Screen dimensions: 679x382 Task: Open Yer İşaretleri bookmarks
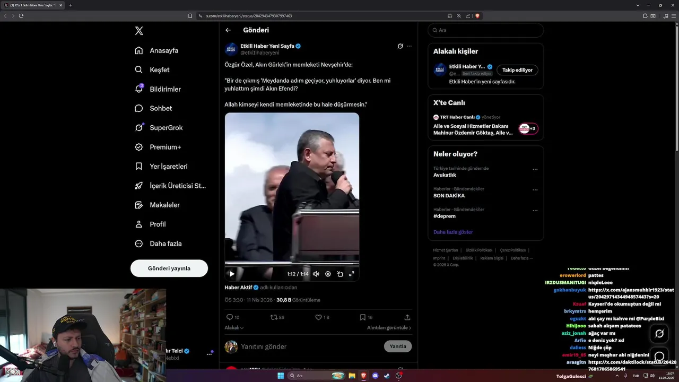(161, 166)
